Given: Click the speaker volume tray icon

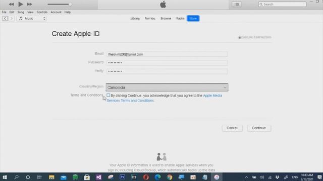Looking at the screenshot, I should (262, 177).
